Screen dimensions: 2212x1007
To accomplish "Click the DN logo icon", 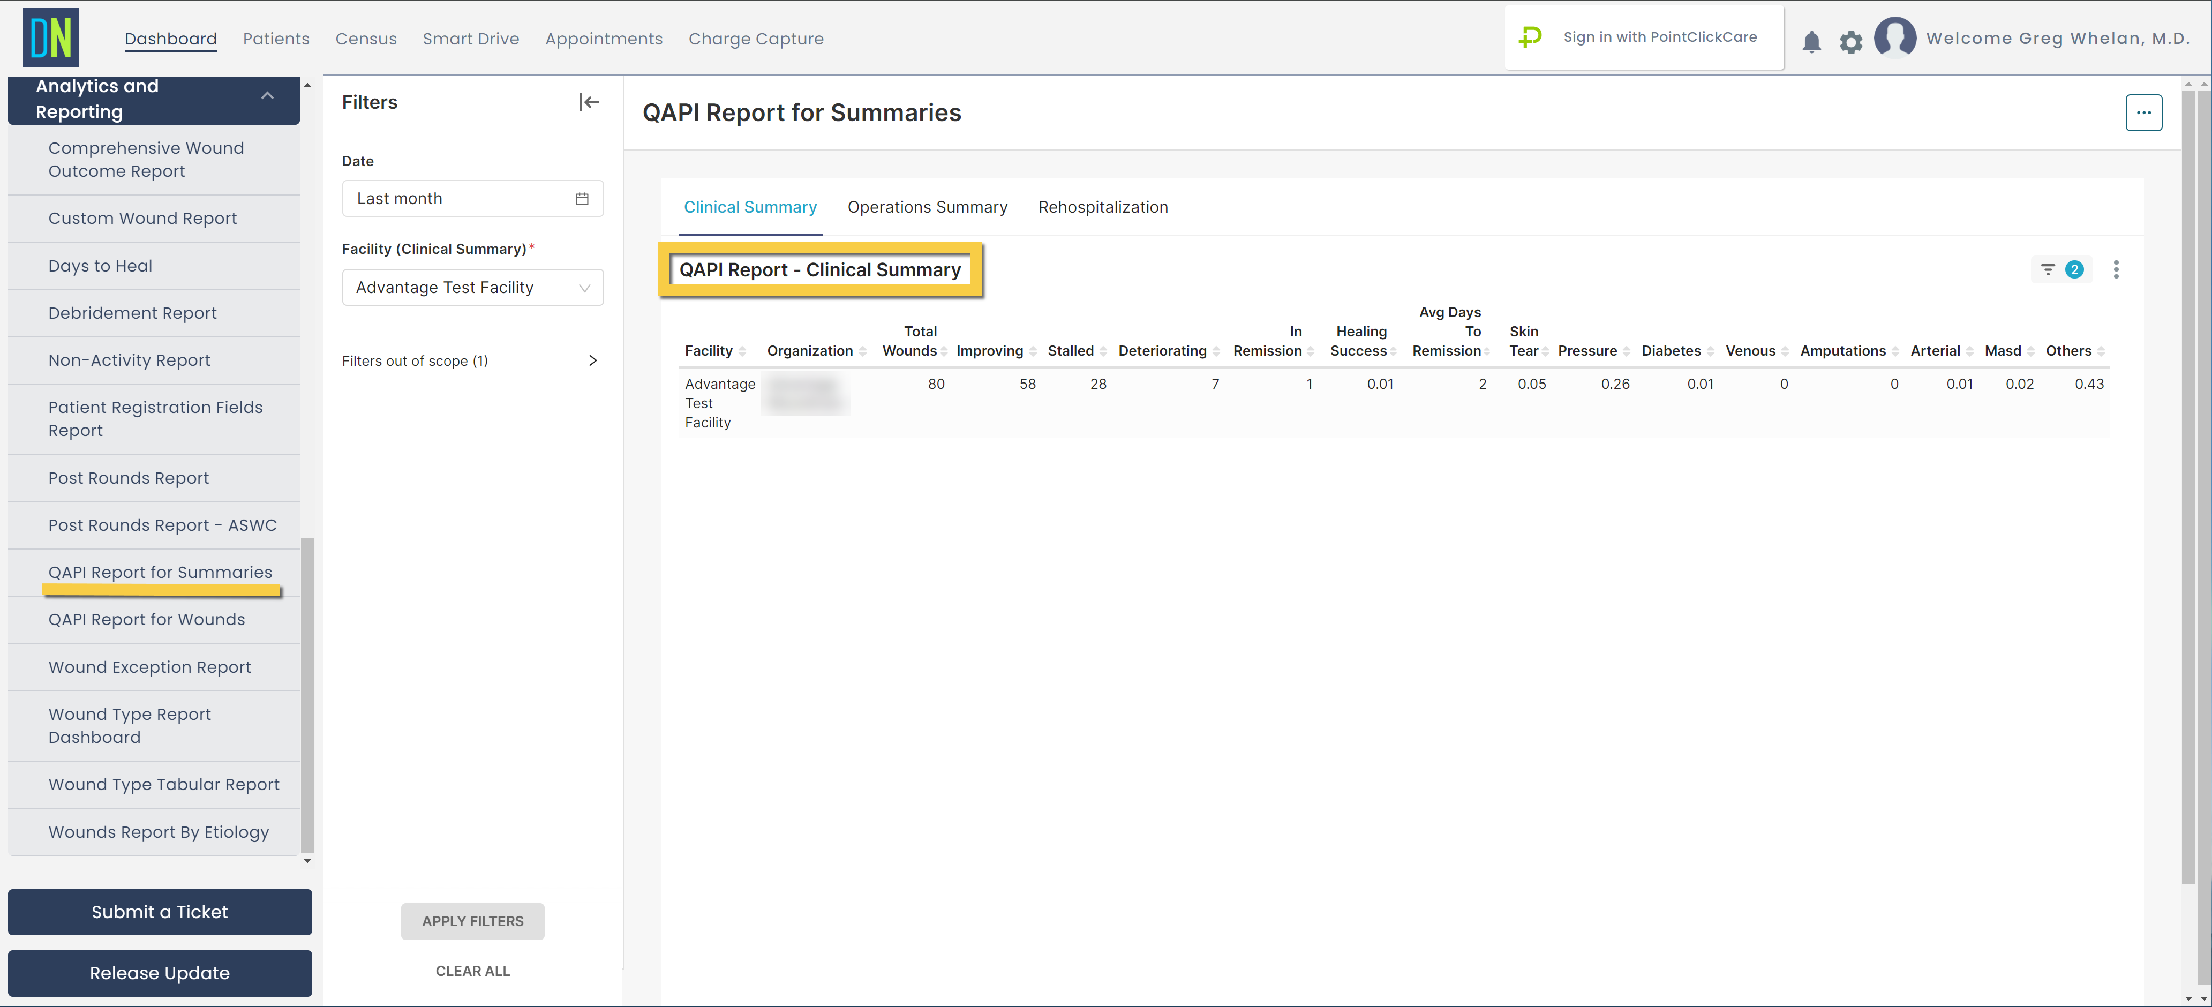I will 51,38.
